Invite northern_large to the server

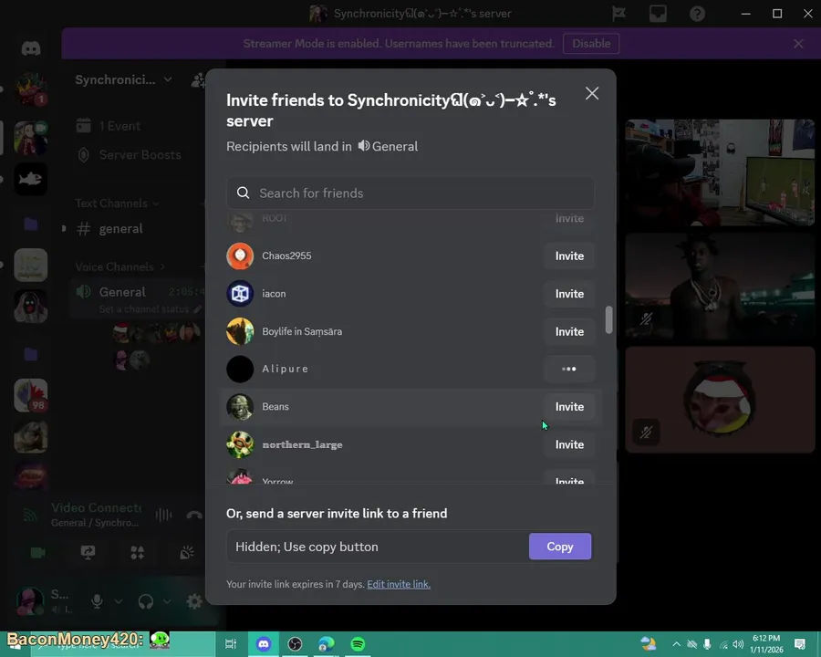pos(569,444)
